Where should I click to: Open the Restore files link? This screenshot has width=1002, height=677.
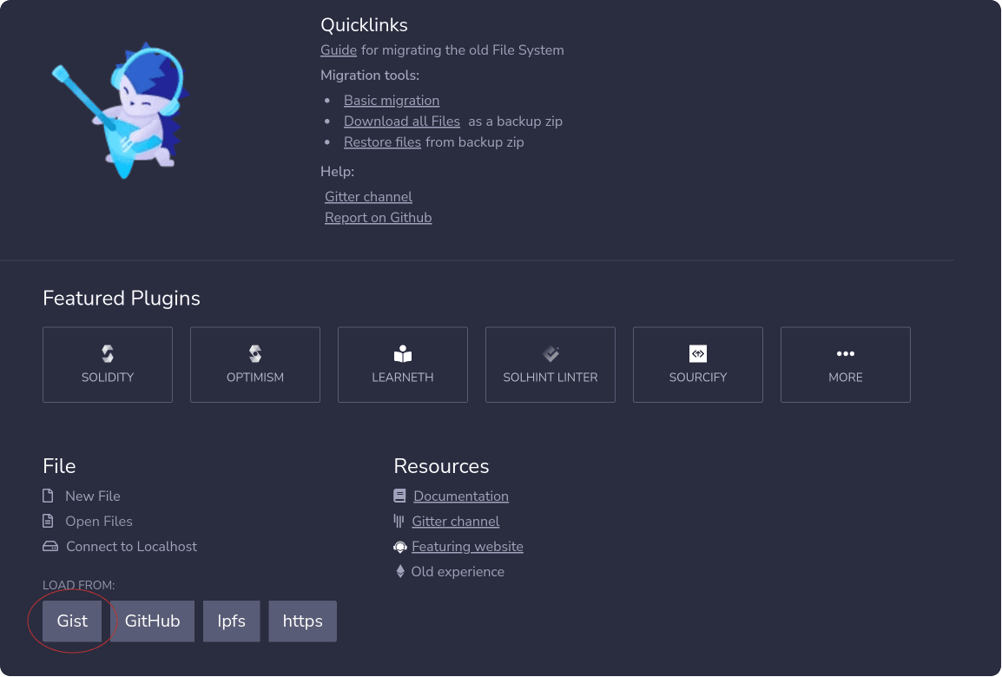point(382,141)
